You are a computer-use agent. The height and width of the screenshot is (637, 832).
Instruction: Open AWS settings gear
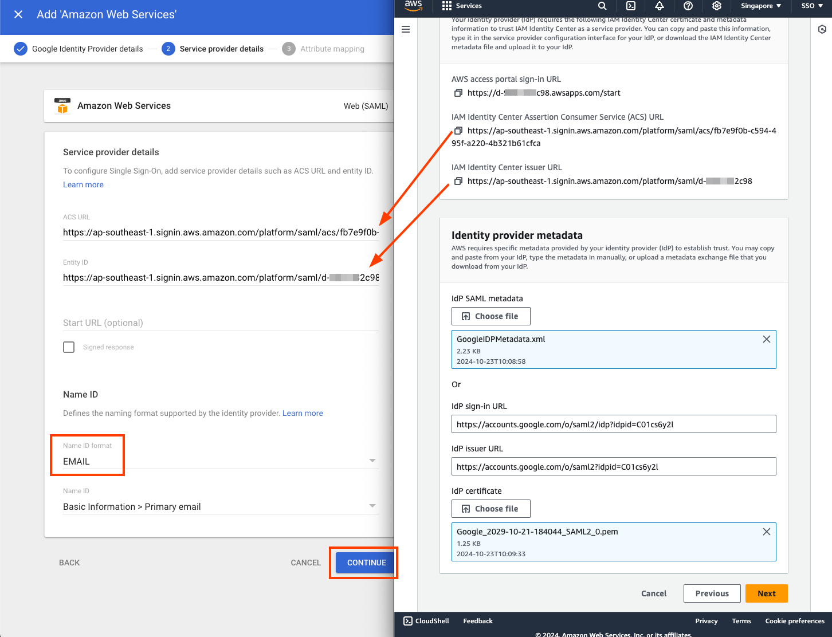point(717,6)
